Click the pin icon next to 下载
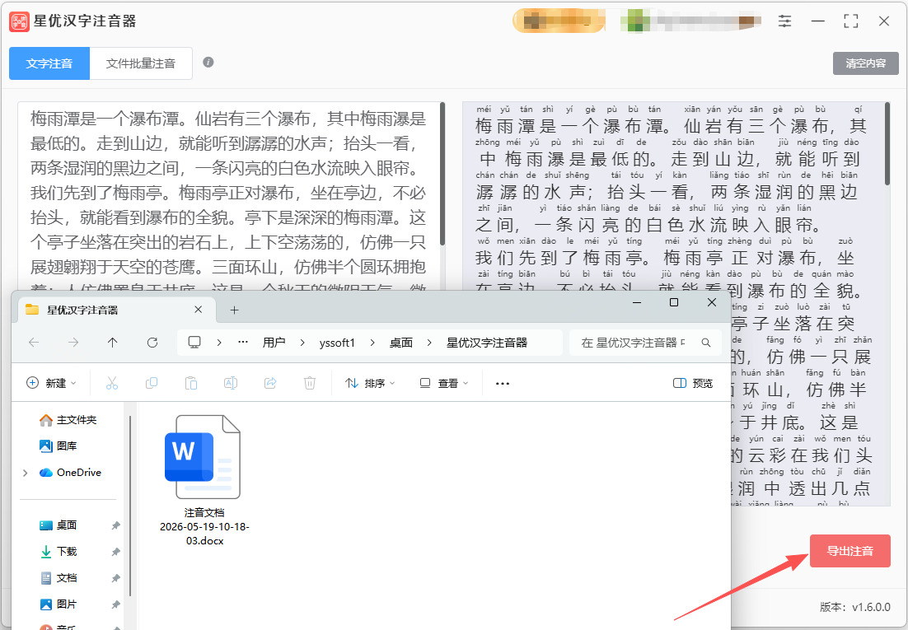 (115, 552)
